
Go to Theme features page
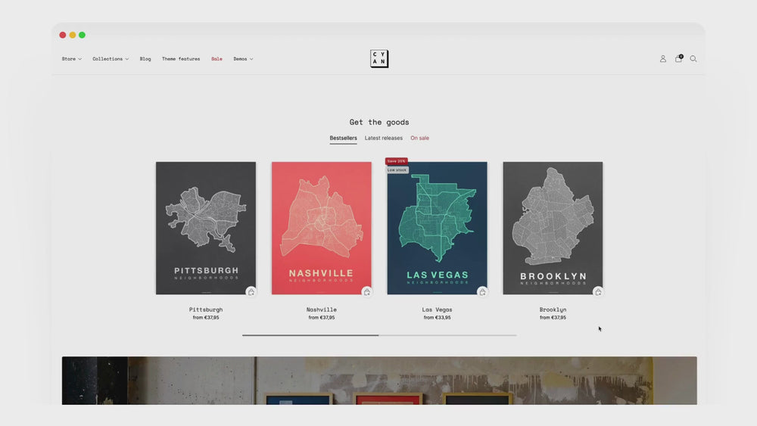(181, 59)
